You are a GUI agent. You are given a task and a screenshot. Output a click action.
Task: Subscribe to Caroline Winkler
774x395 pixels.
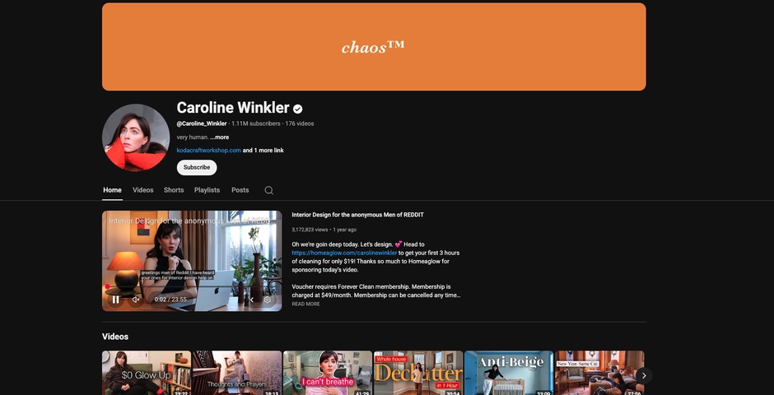point(197,167)
